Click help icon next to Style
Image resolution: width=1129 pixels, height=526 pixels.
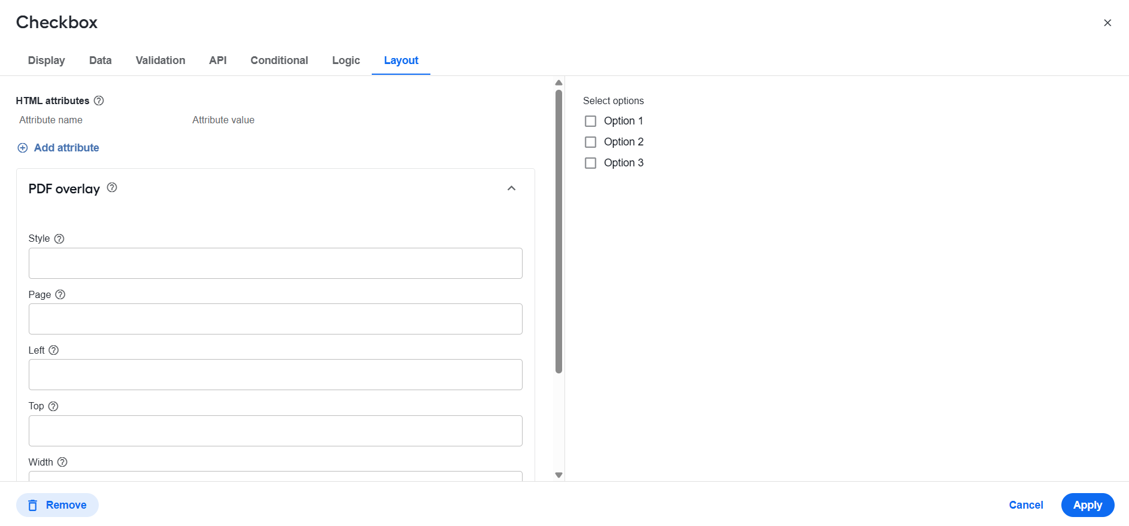coord(59,239)
